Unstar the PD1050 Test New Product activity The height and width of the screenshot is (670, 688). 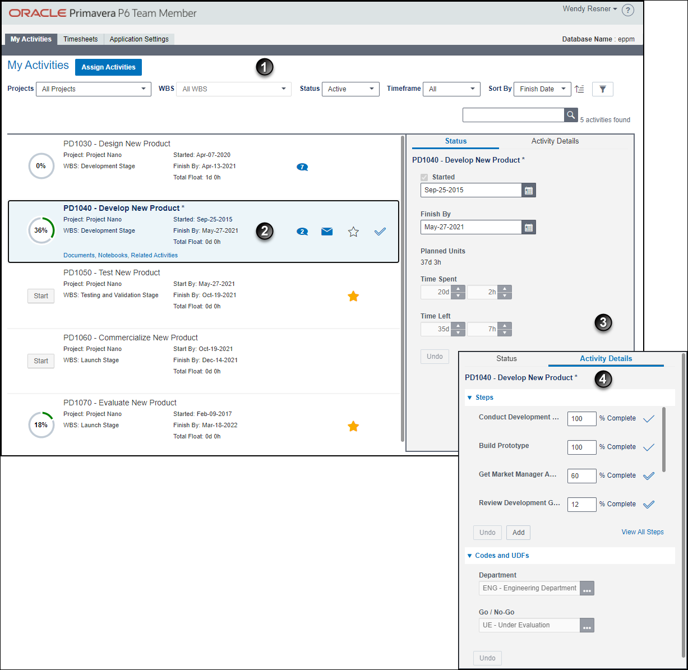[x=353, y=296]
